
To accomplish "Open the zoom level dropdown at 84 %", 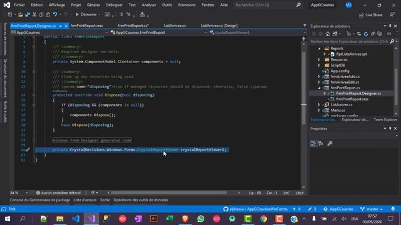I will coord(27,193).
